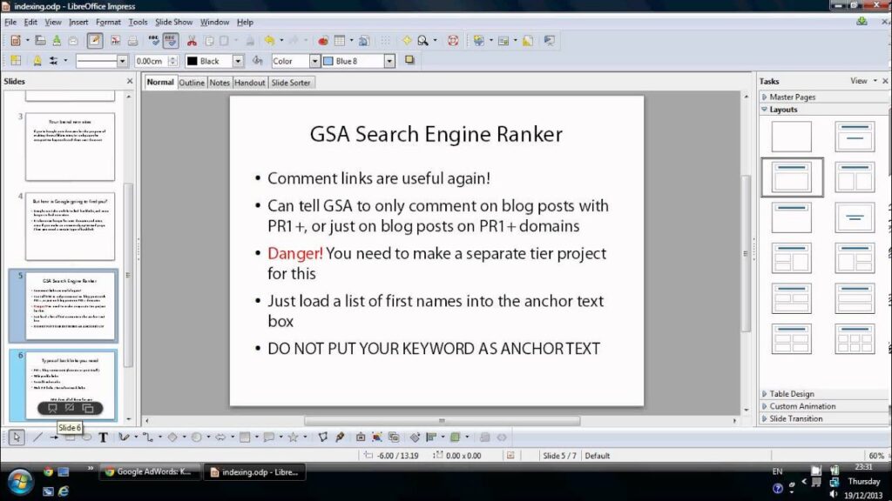Click the Area fill bucket icon
The width and height of the screenshot is (892, 501).
click(x=258, y=60)
